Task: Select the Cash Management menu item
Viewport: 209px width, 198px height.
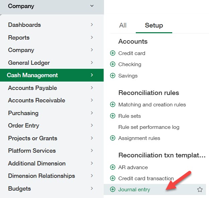Action: click(x=32, y=76)
